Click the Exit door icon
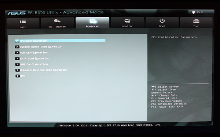 tap(193, 12)
